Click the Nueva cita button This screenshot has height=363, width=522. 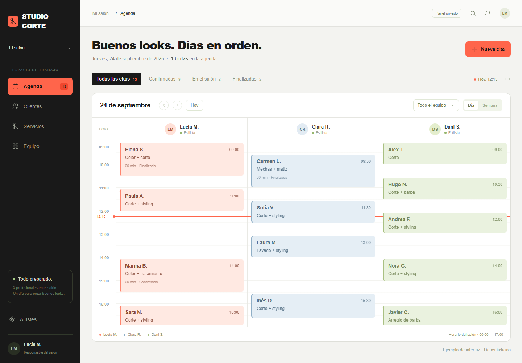[488, 49]
